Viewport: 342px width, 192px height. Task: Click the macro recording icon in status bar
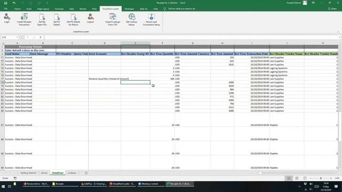pyautogui.click(x=15, y=178)
